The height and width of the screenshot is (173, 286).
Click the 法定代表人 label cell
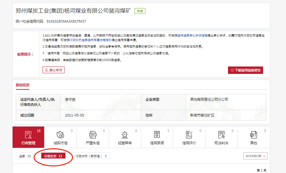(38, 102)
